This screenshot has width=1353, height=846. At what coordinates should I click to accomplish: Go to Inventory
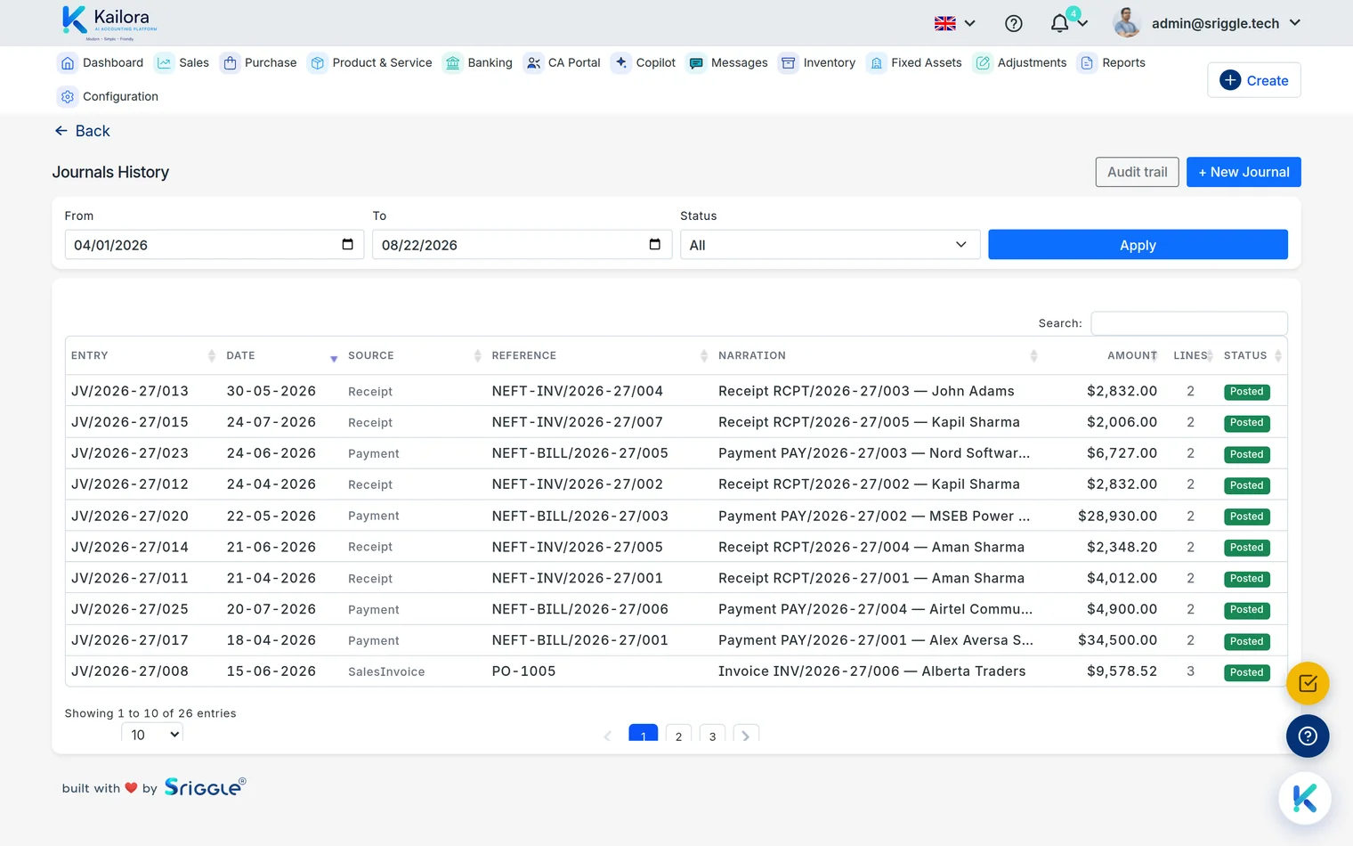click(x=817, y=63)
